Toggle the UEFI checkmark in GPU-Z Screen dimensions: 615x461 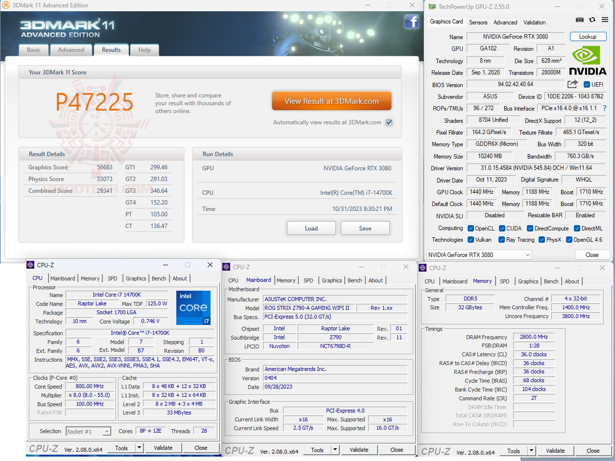click(587, 84)
